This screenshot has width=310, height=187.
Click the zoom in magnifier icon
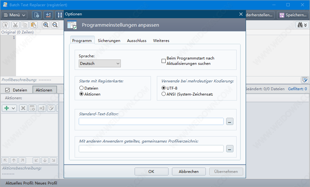[46, 25]
